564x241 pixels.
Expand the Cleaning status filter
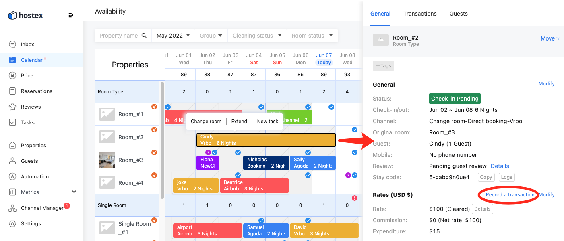257,36
